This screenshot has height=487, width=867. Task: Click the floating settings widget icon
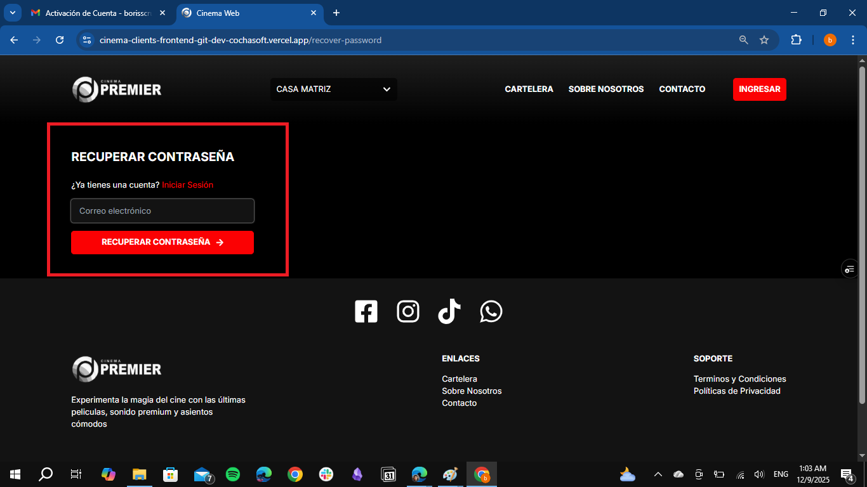[x=850, y=269]
